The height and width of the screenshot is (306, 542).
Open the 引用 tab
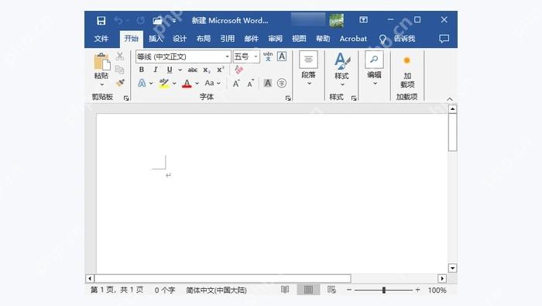coord(227,39)
